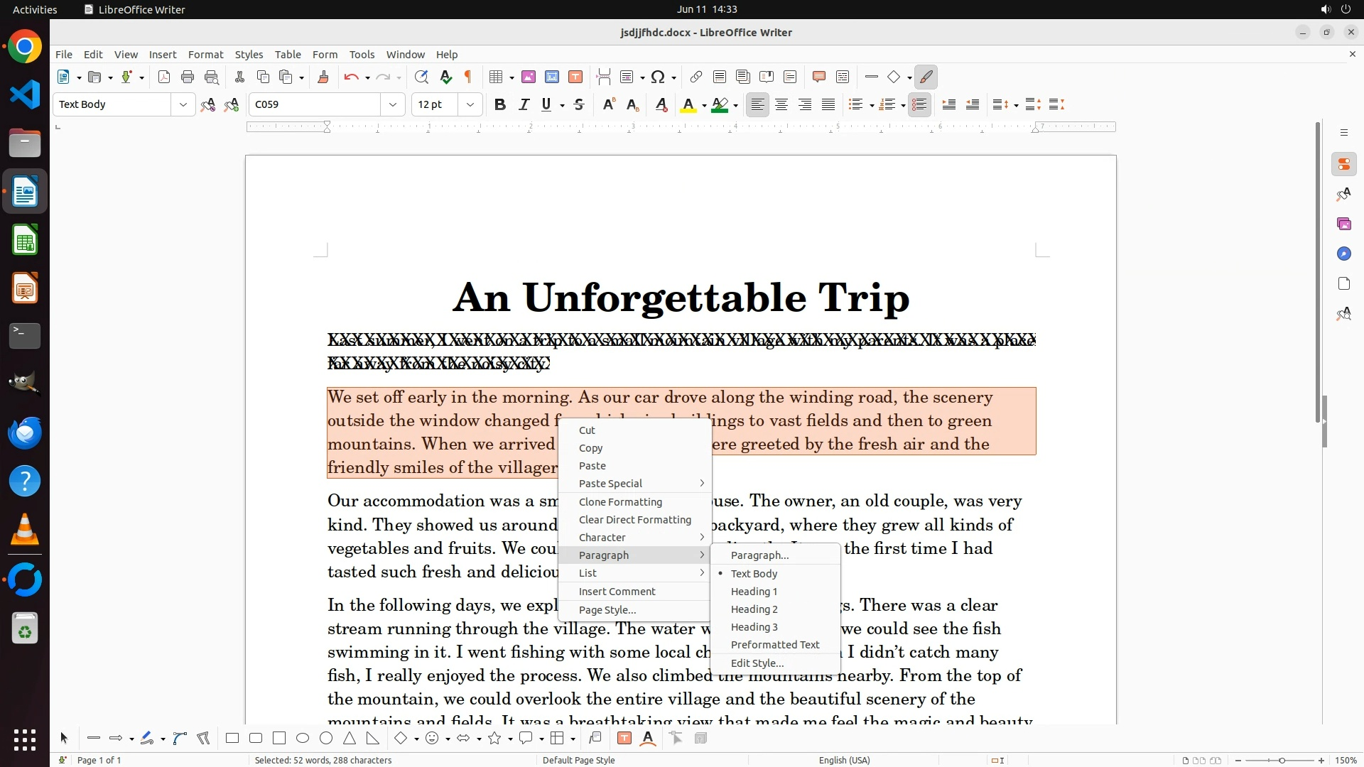This screenshot has height=767, width=1364.
Task: Click Clear Direct Formatting in context menu
Action: point(634,519)
